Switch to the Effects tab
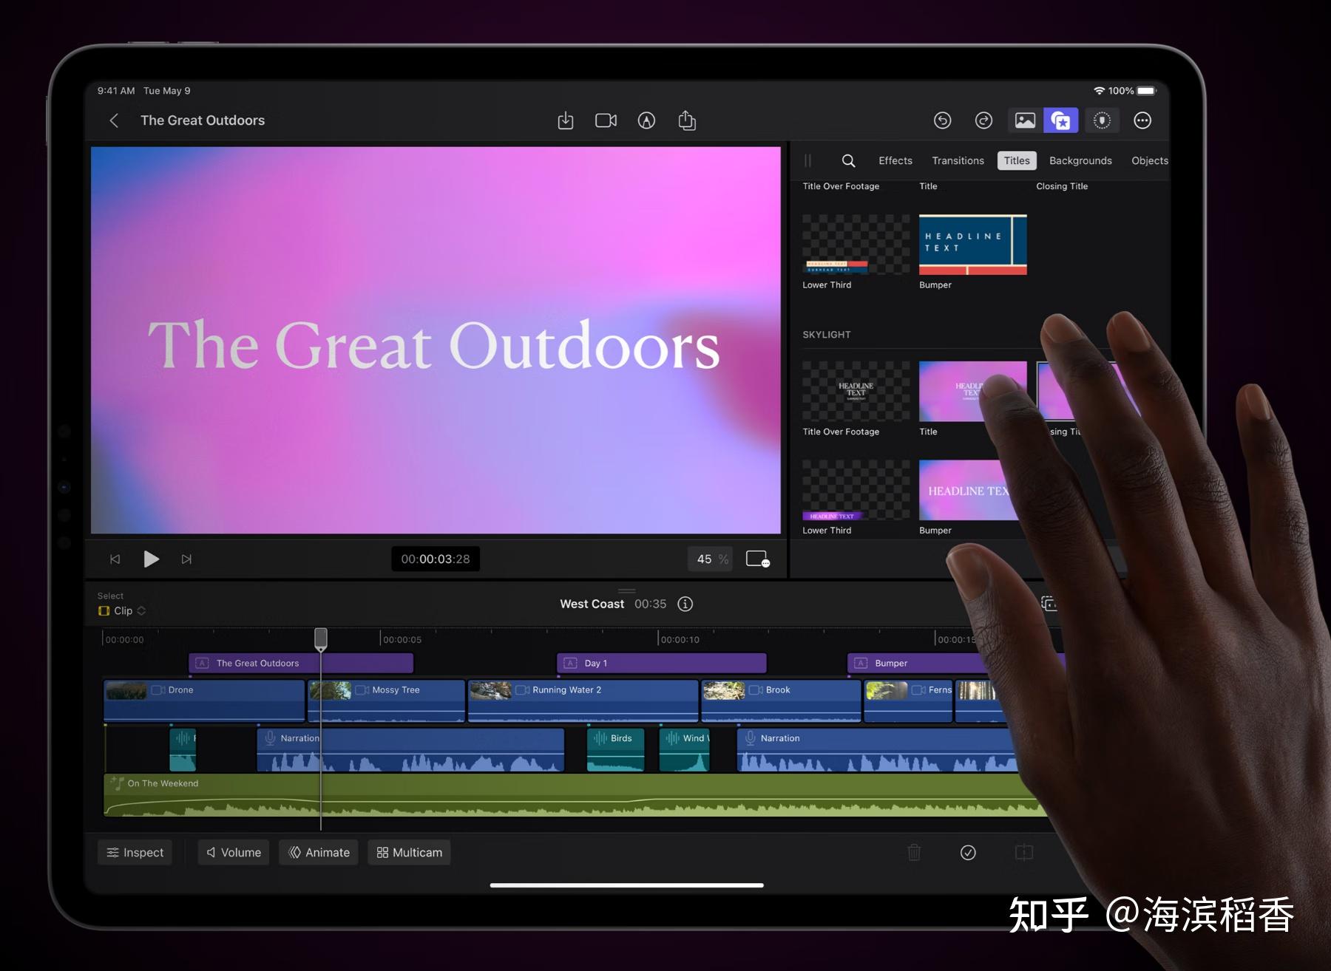 895,160
